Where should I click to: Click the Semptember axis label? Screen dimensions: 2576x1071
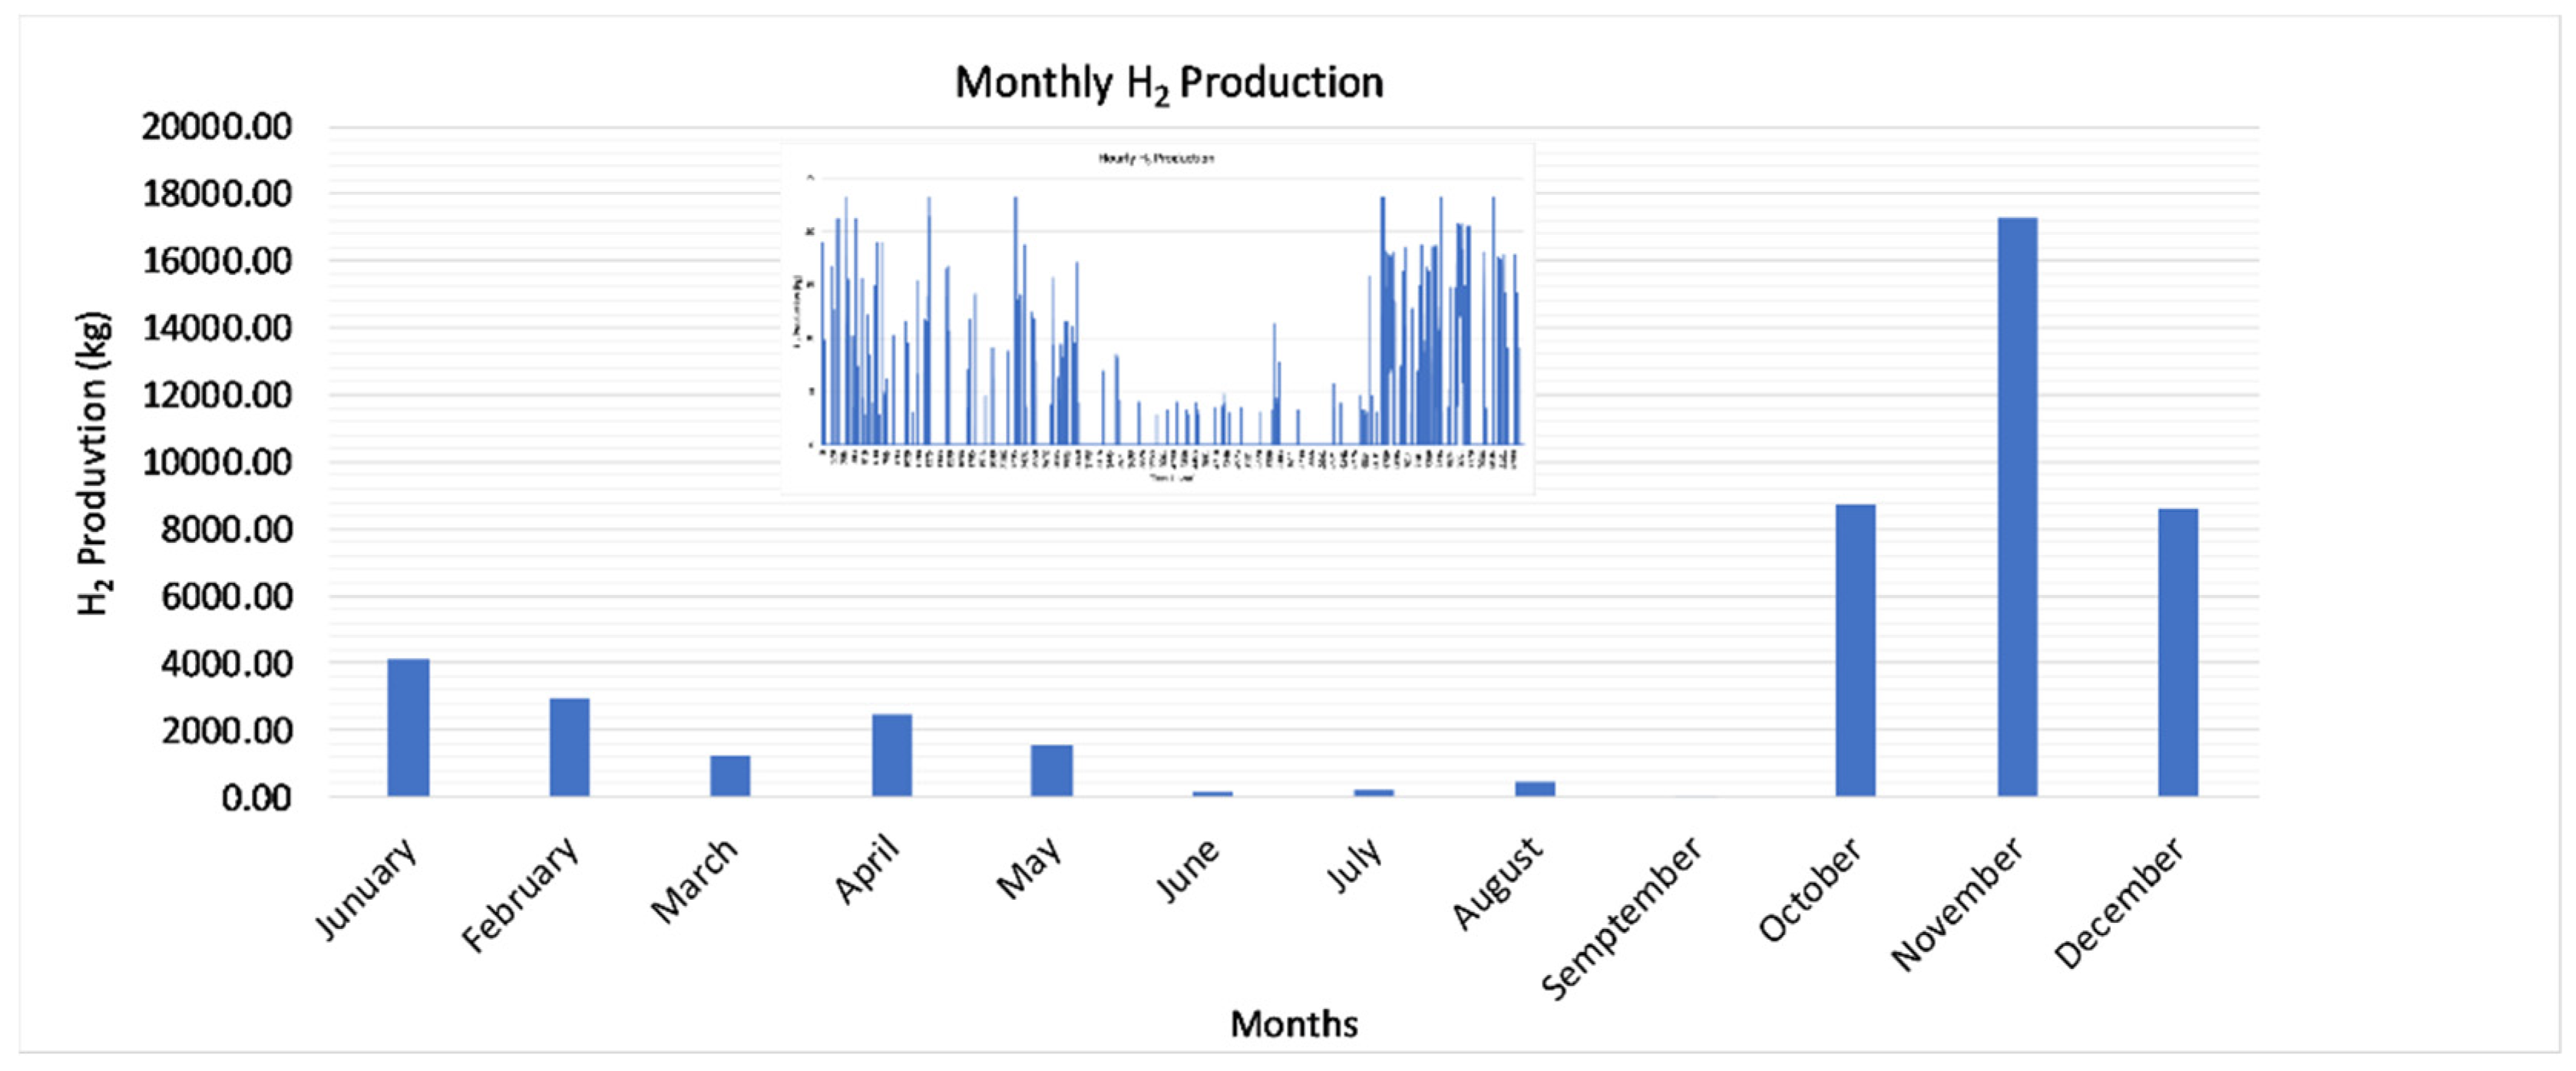pyautogui.click(x=1622, y=917)
